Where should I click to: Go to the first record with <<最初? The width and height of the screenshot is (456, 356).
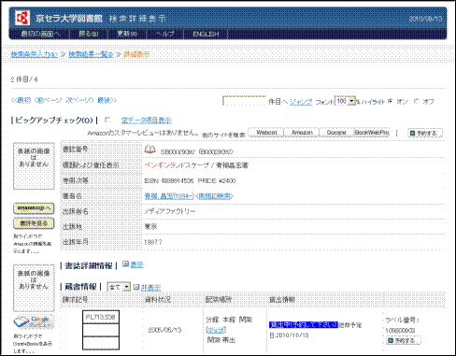click(21, 100)
